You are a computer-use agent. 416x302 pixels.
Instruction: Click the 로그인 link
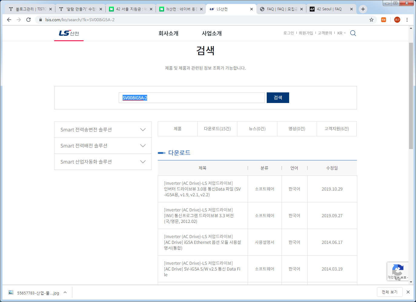pyautogui.click(x=289, y=33)
